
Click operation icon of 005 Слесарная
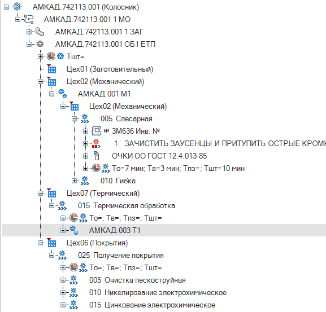(x=85, y=118)
